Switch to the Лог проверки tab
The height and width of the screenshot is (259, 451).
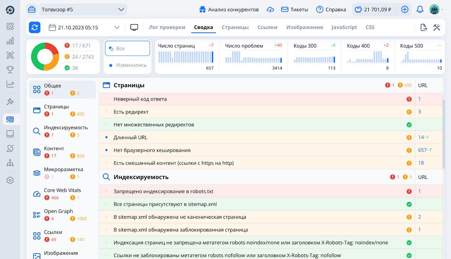pos(167,27)
